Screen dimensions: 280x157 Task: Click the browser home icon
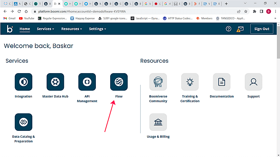26,11
